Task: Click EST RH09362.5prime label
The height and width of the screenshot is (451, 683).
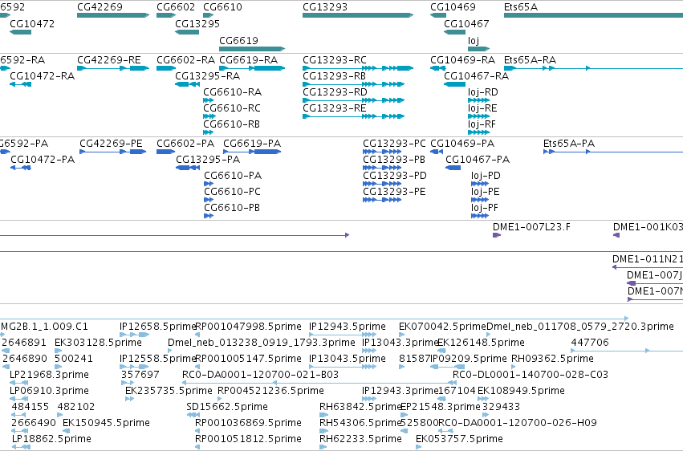Action: [x=552, y=358]
